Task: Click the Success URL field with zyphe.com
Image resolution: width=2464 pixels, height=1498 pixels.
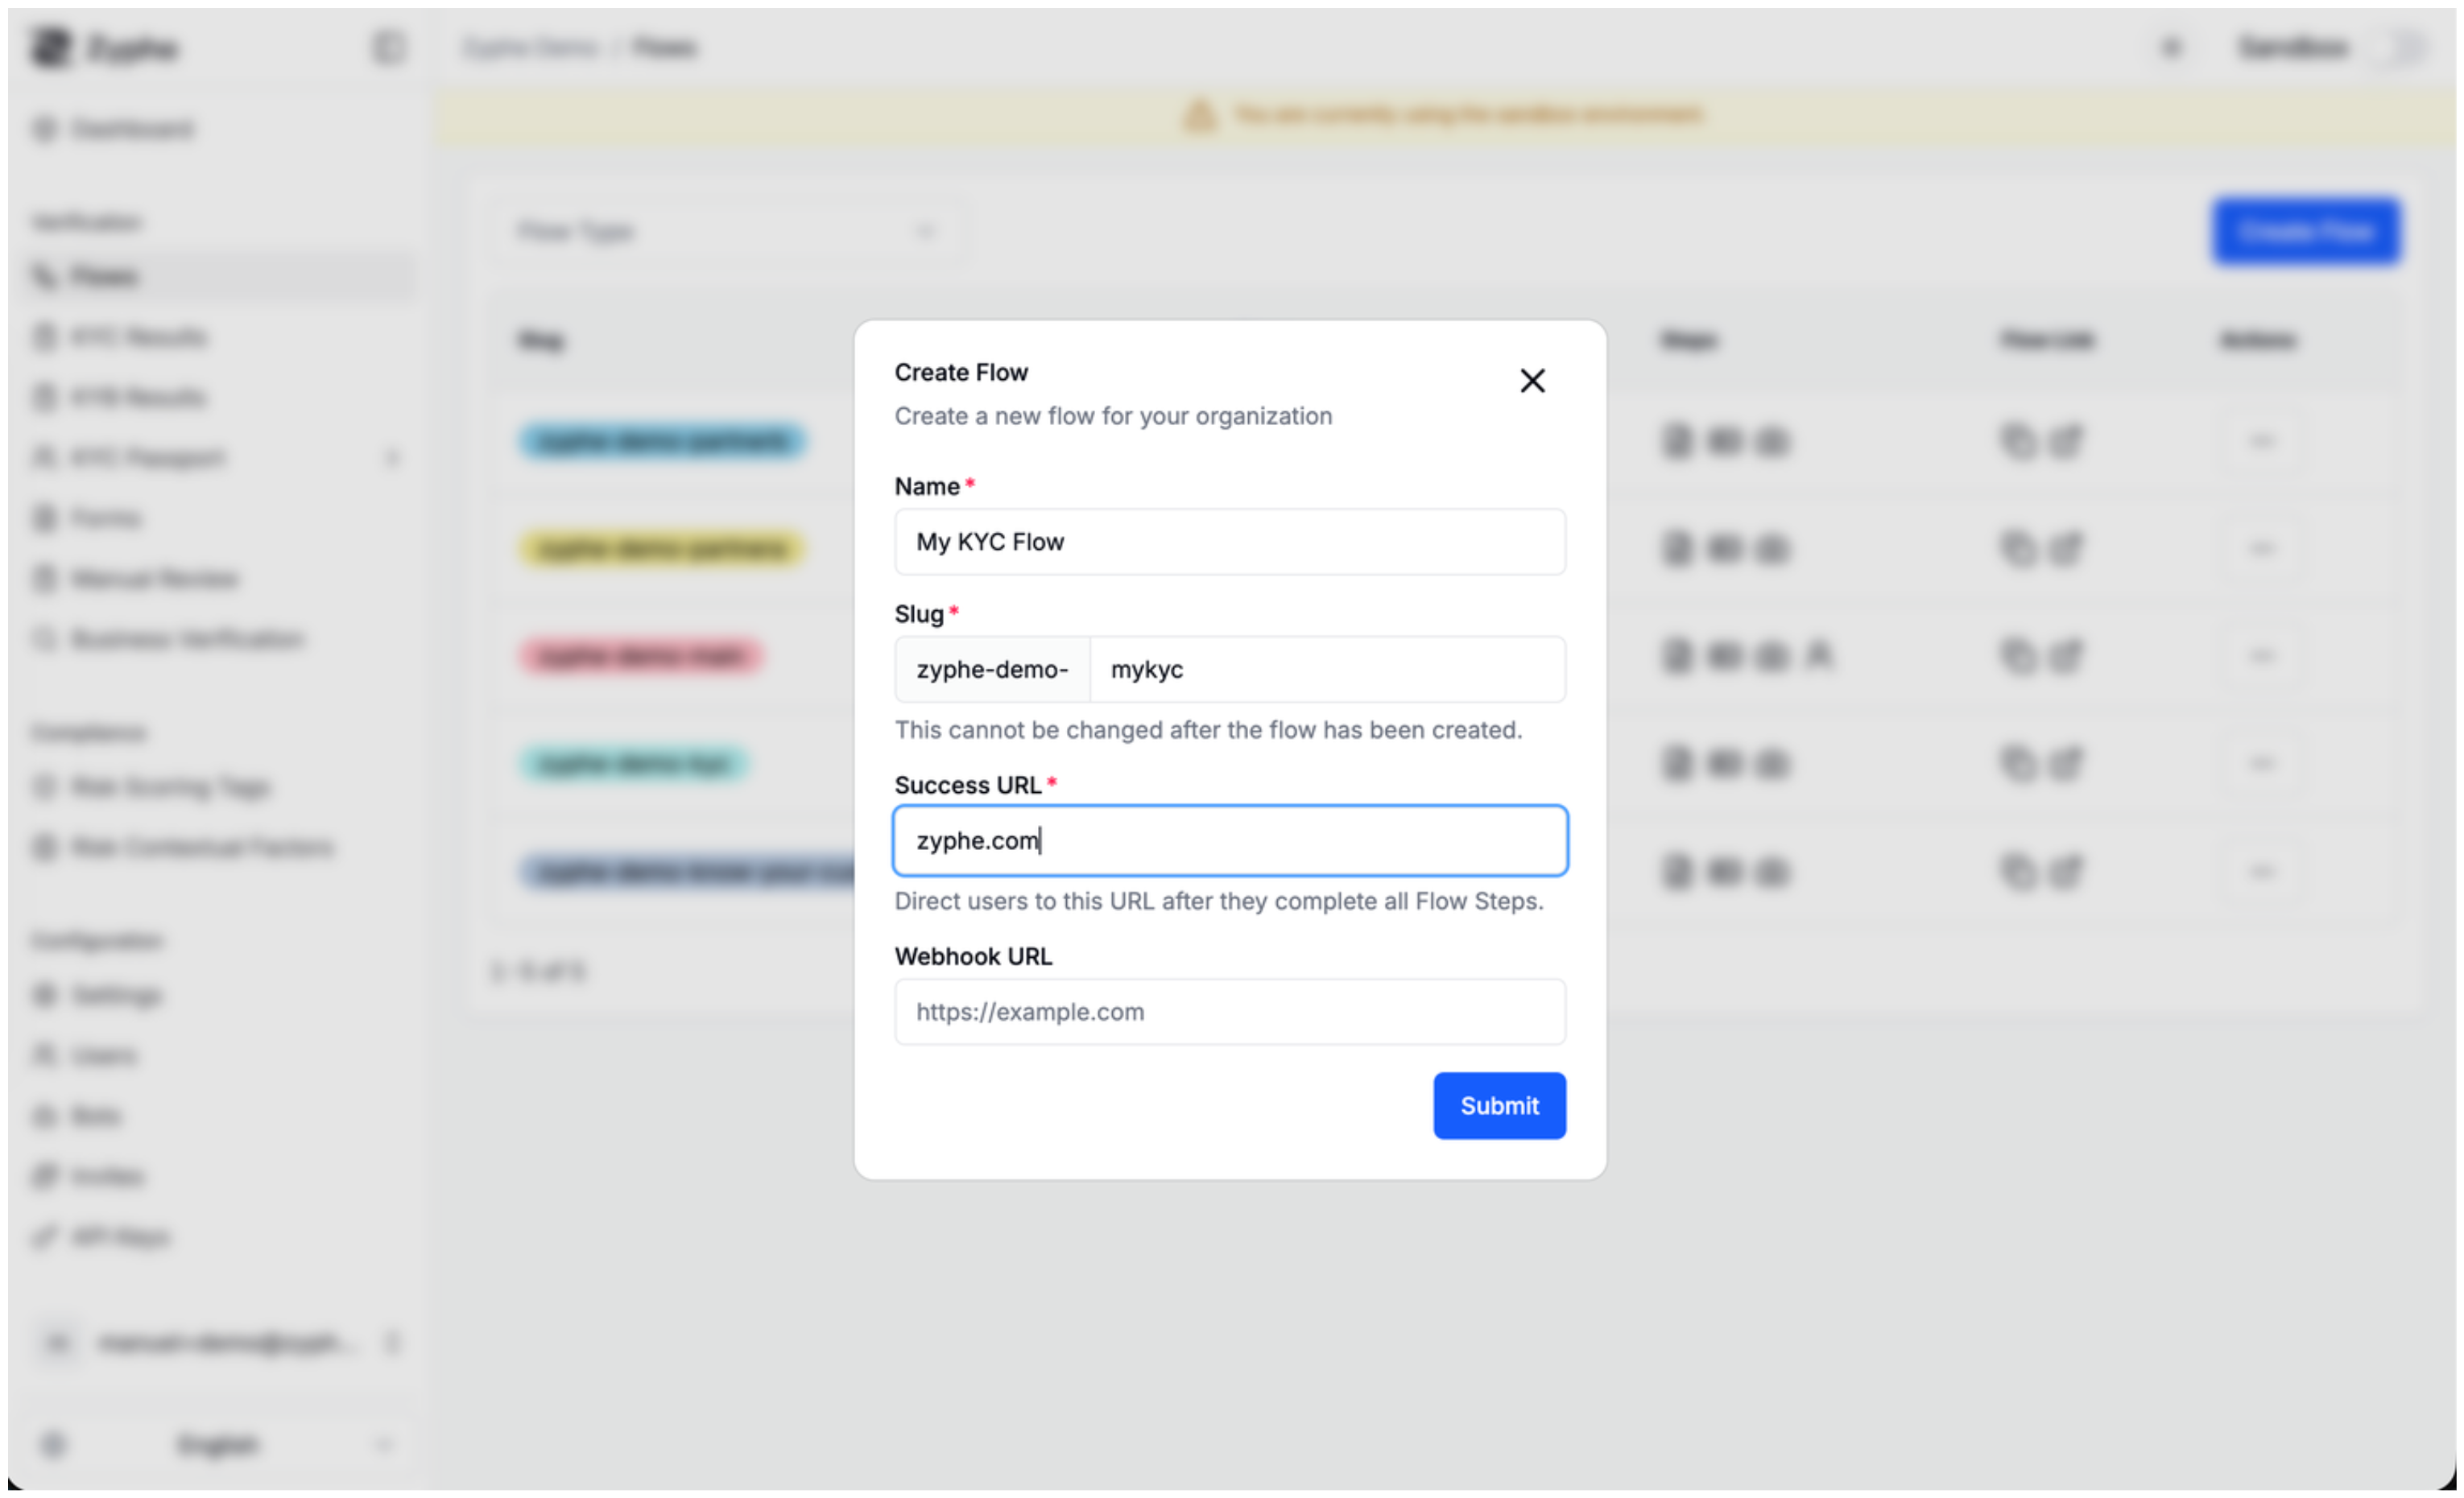Action: pyautogui.click(x=1230, y=840)
